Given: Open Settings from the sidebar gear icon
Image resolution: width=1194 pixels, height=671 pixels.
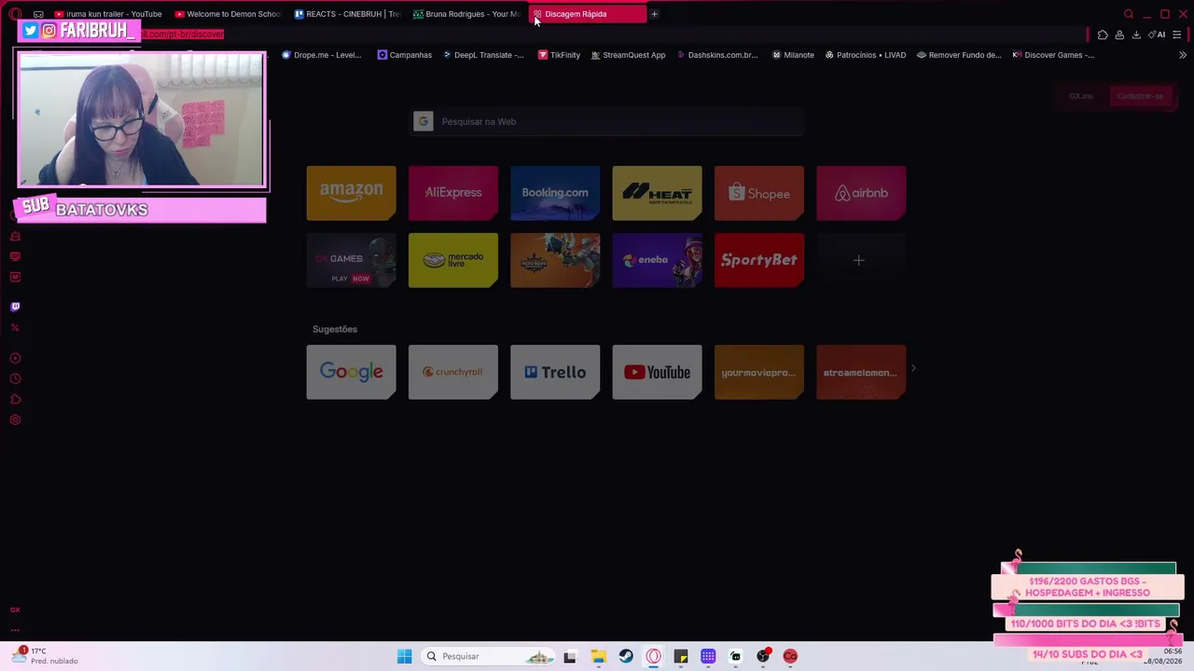Looking at the screenshot, I should click(15, 419).
